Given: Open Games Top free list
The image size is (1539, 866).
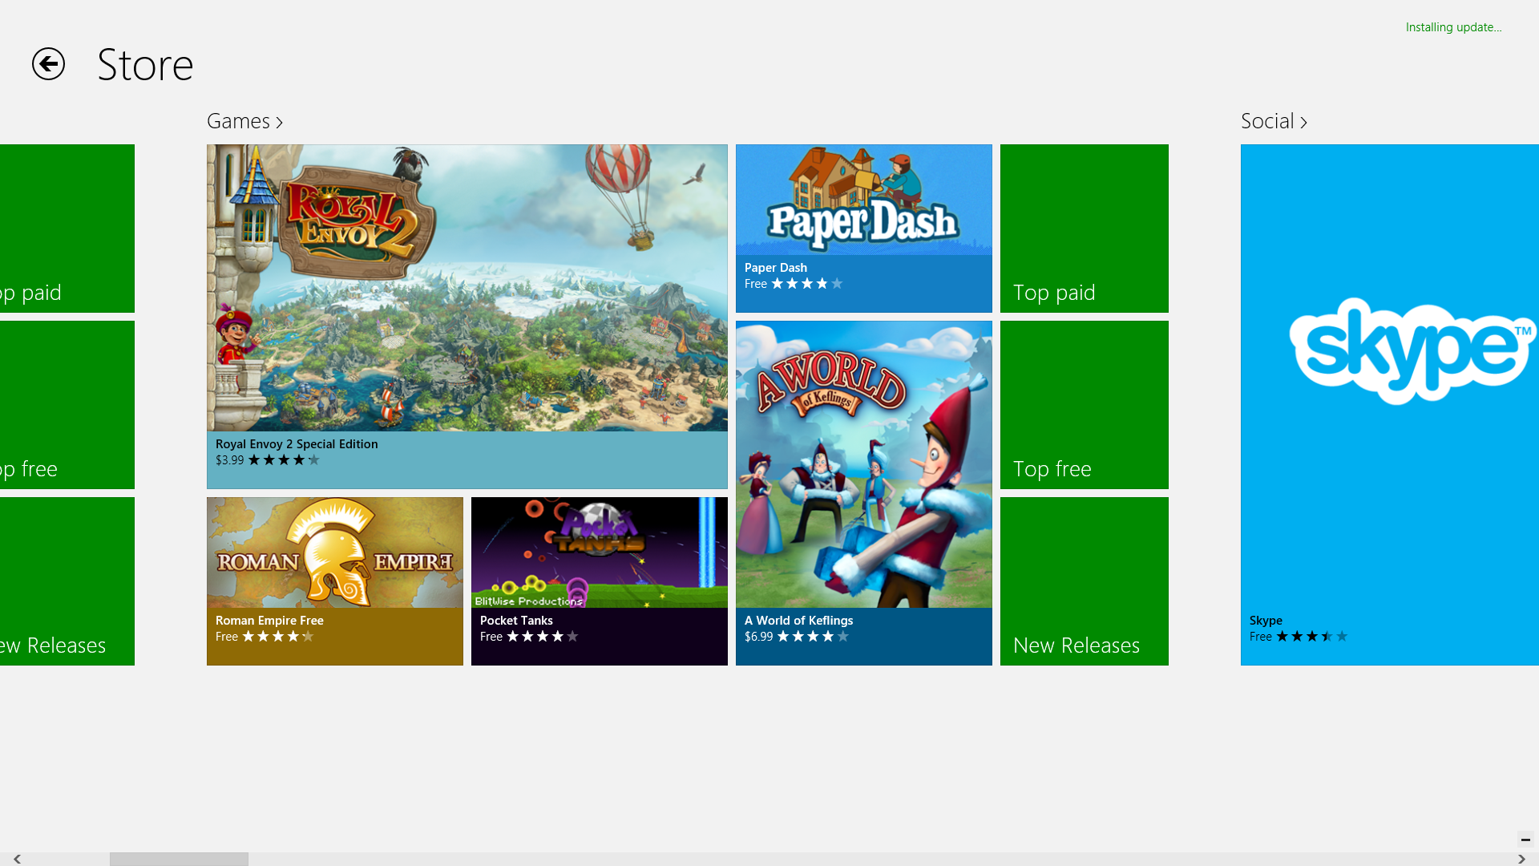Looking at the screenshot, I should pos(1084,404).
